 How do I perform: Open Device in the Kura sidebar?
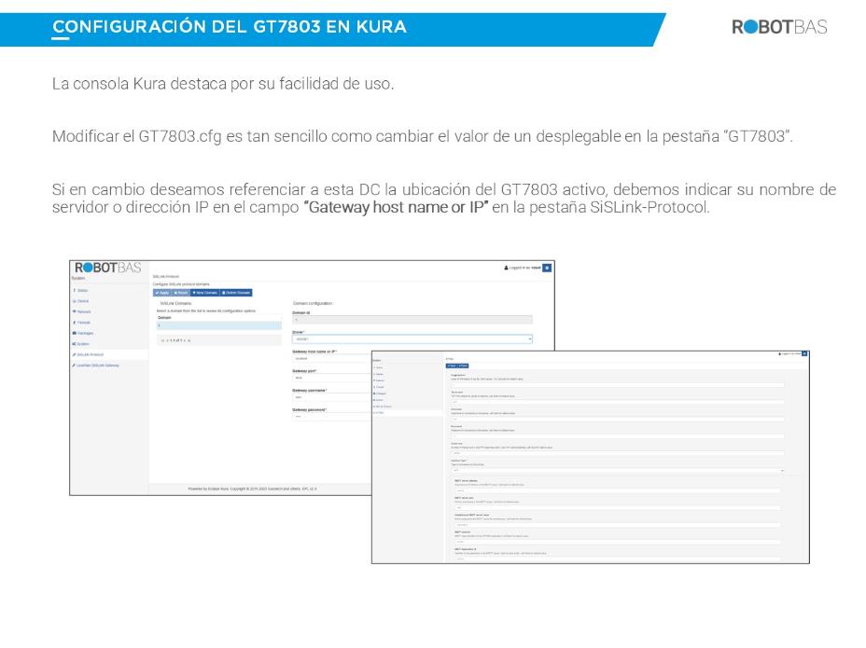pyautogui.click(x=81, y=301)
